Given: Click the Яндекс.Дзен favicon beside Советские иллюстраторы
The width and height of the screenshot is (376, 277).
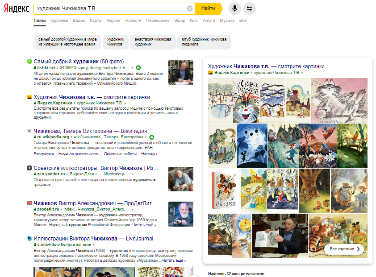Looking at the screenshot, I should click(29, 168).
